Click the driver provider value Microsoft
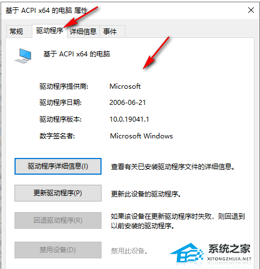The width and height of the screenshot is (260, 269). (x=125, y=87)
